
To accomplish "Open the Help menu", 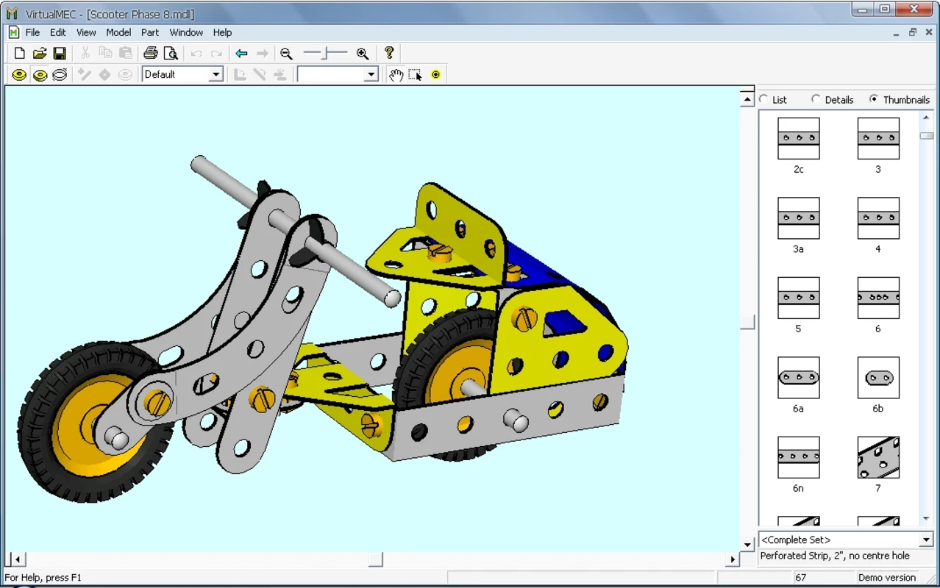I will [x=222, y=32].
